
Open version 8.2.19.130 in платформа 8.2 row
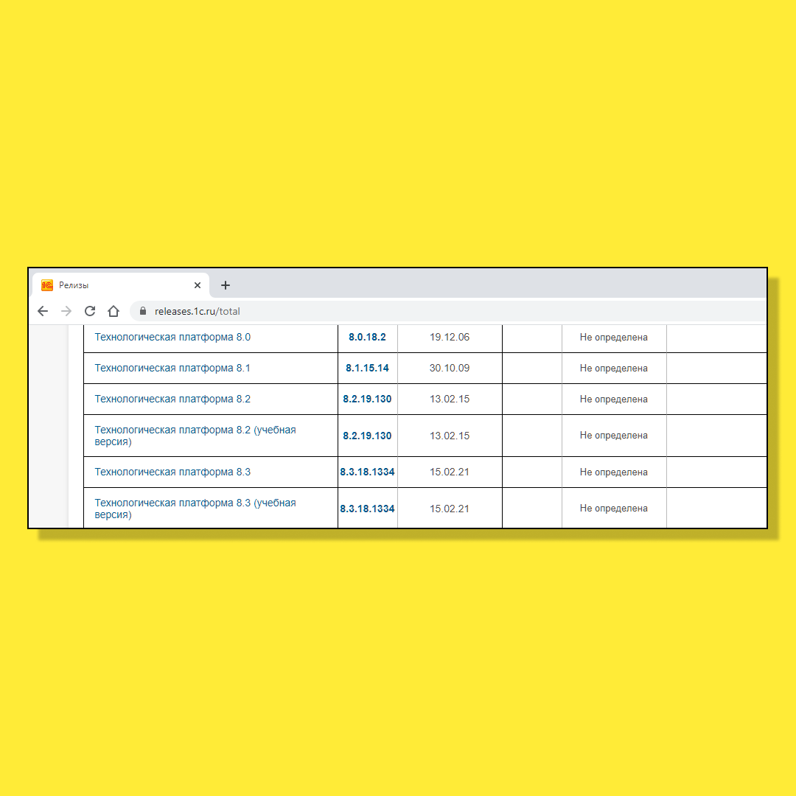coord(367,399)
